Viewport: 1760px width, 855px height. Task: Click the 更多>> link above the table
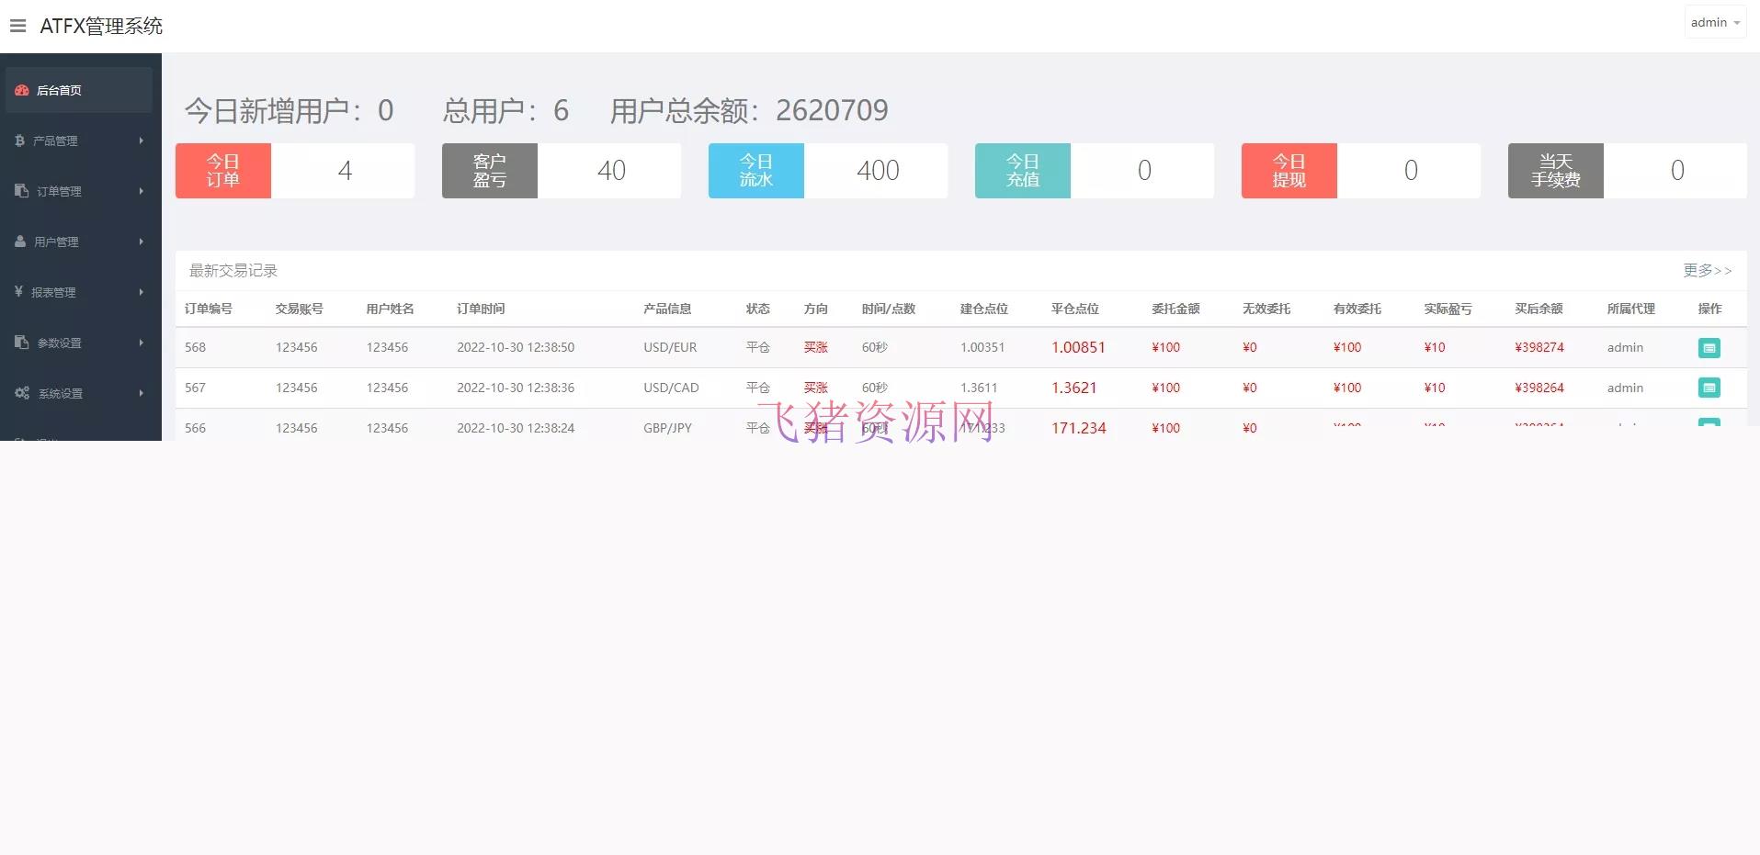pos(1707,270)
